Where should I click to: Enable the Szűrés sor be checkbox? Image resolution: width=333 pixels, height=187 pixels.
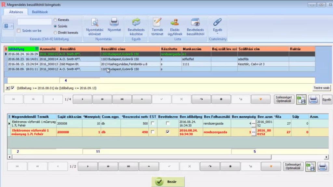[x=19, y=31]
